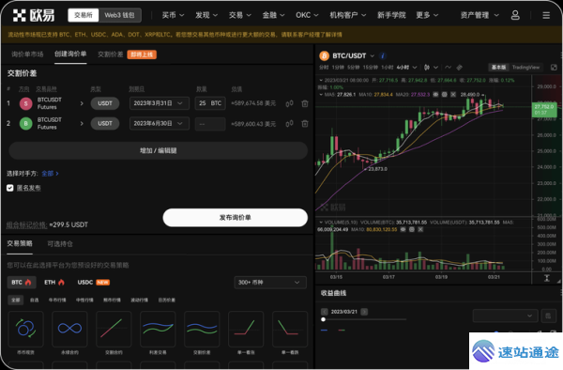Viewport: 563px width, 370px height.
Task: Delete row 2 with trash icon
Action: (305, 124)
